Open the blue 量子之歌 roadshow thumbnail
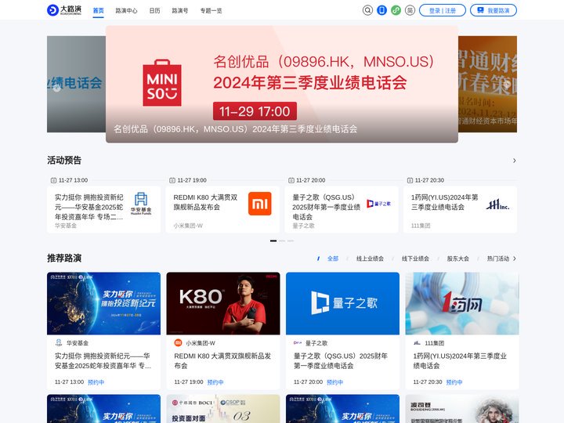The height and width of the screenshot is (423, 564). point(342,303)
